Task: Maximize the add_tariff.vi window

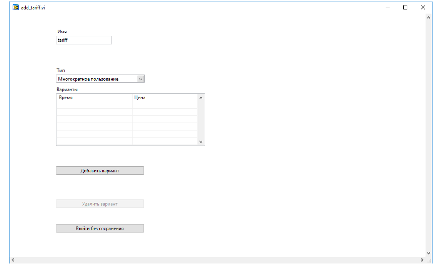Action: tap(405, 8)
